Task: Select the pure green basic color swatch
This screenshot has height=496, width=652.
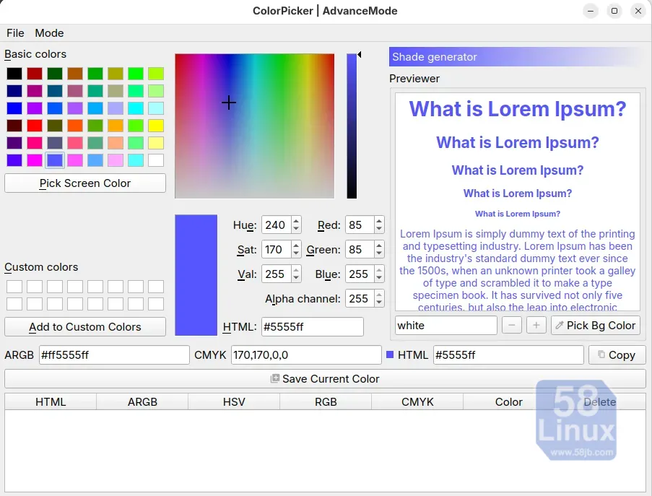Action: pyautogui.click(x=136, y=74)
